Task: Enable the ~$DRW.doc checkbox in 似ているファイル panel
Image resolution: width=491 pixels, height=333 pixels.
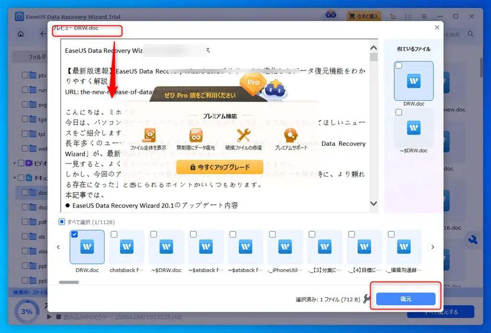Action: pos(397,112)
